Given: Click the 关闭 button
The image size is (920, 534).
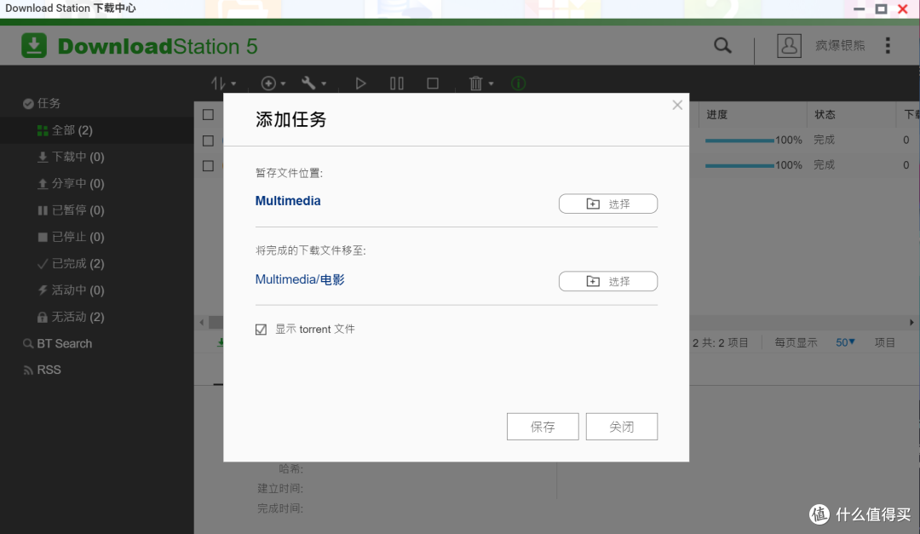Looking at the screenshot, I should (x=621, y=427).
